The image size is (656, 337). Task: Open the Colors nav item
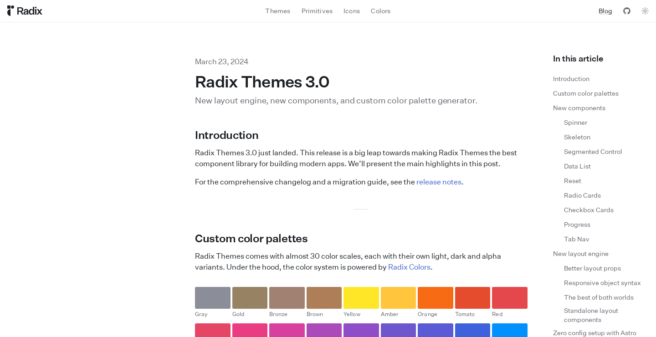click(380, 11)
